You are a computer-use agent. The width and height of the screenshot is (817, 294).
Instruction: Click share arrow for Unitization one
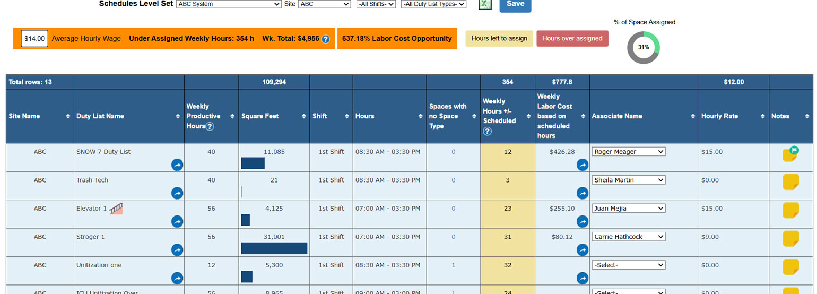pyautogui.click(x=177, y=278)
